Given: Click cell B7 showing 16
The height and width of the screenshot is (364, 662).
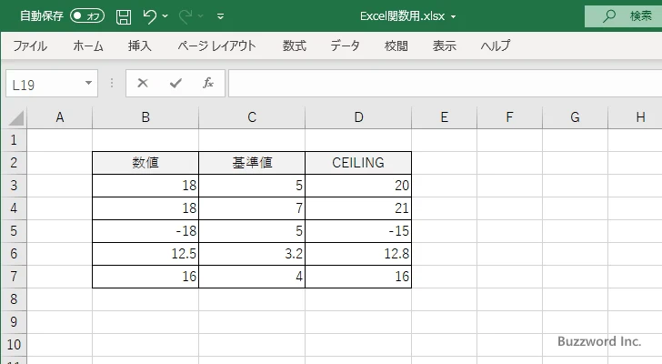Looking at the screenshot, I should tap(145, 277).
